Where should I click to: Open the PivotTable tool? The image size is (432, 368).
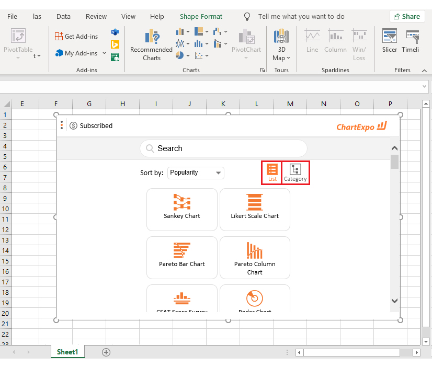18,44
